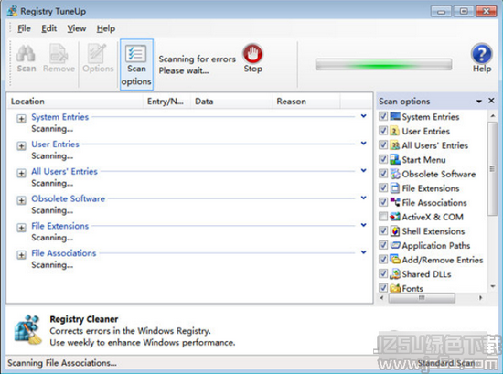Click the Scan options vertical scrollbar thumb

click(492, 168)
